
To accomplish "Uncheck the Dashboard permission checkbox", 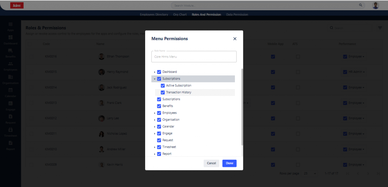I will (x=159, y=72).
